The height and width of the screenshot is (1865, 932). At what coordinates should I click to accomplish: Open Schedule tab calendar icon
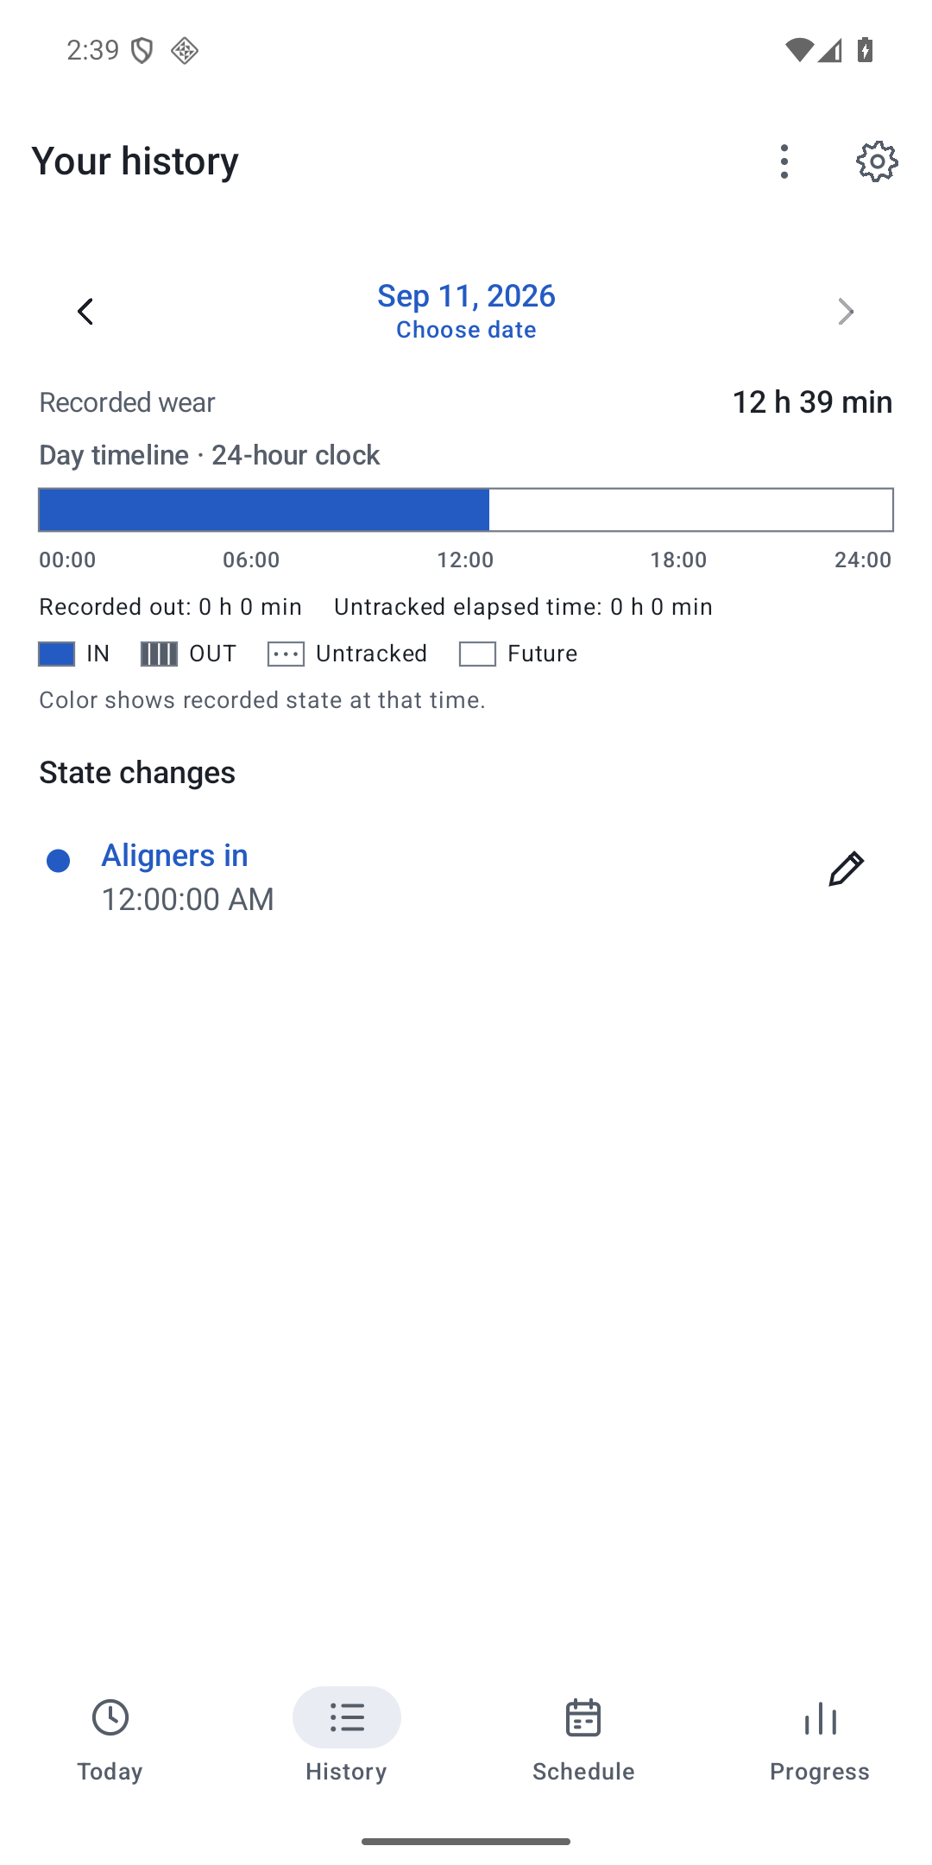pyautogui.click(x=583, y=1717)
